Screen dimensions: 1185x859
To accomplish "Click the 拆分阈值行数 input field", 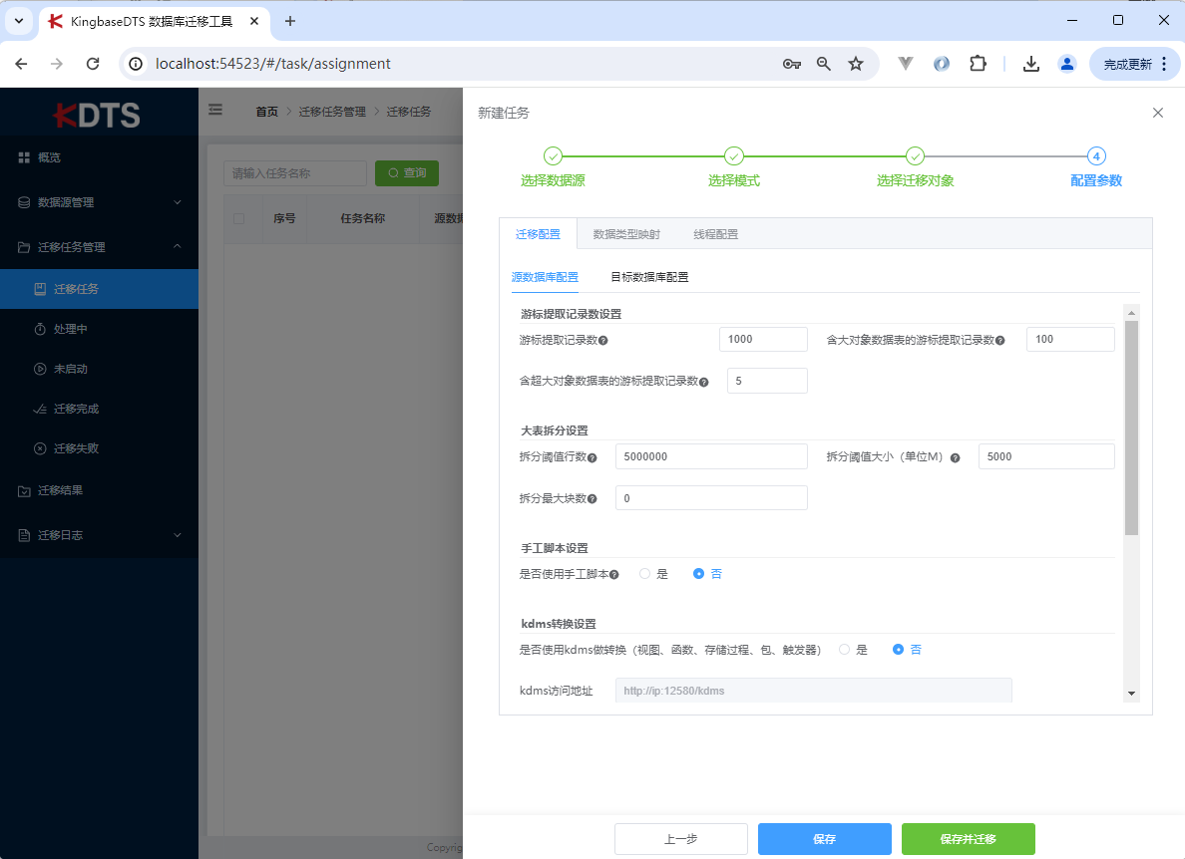I will 711,457.
